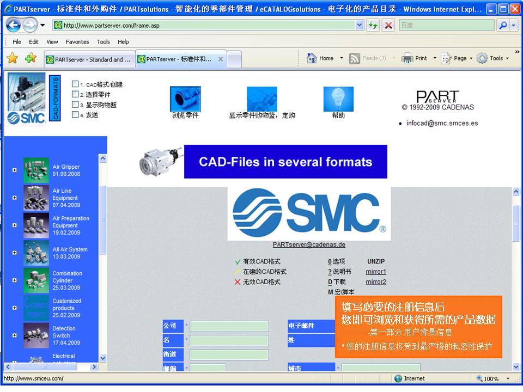The image size is (523, 392).
Task: Open the Edit menu
Action: coord(33,42)
